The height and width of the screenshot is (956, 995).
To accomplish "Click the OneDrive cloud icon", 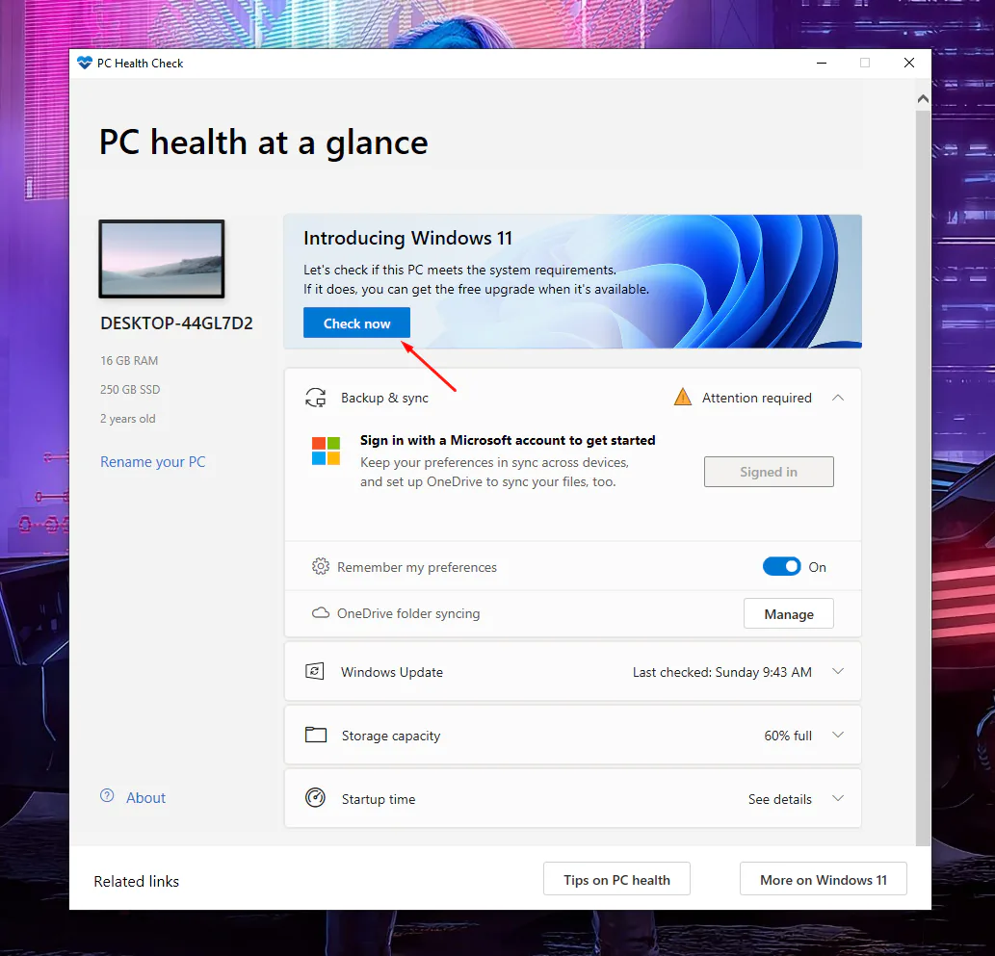I will (321, 613).
